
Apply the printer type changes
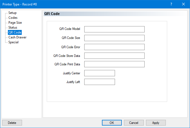pos(156,123)
